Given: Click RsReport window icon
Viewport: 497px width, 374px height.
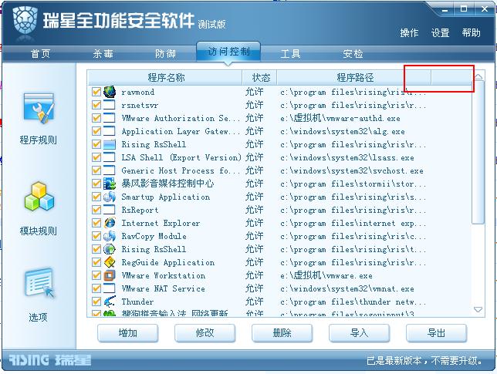Looking at the screenshot, I should [x=110, y=210].
